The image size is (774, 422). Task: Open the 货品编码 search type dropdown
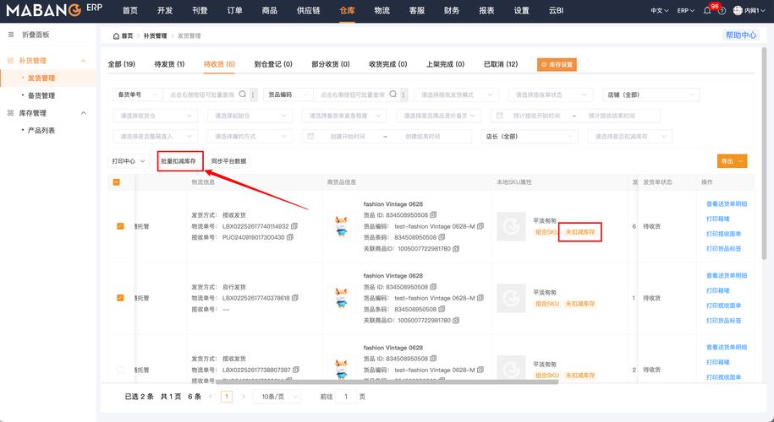288,95
